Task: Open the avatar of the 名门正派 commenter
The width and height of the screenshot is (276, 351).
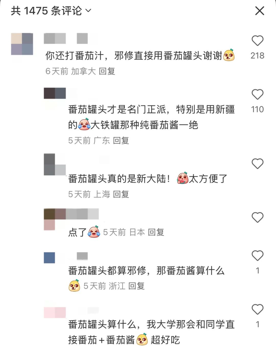Action: [55, 93]
